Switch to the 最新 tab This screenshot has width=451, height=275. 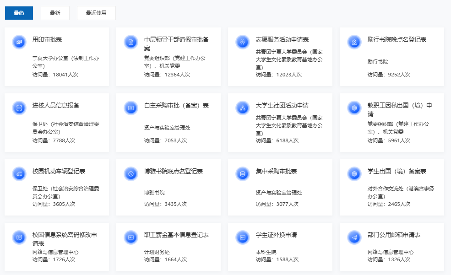[55, 13]
